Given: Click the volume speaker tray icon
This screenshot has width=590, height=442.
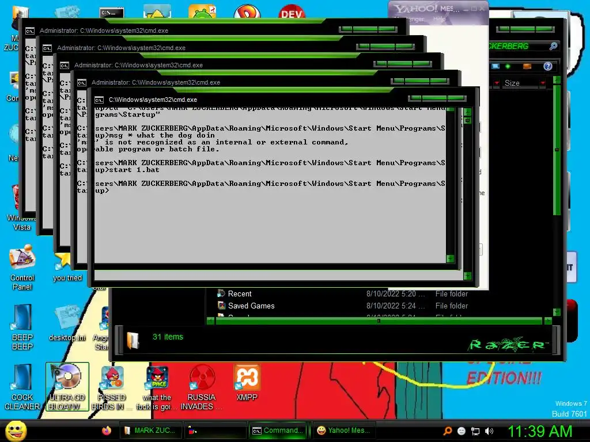Looking at the screenshot, I should pos(489,431).
